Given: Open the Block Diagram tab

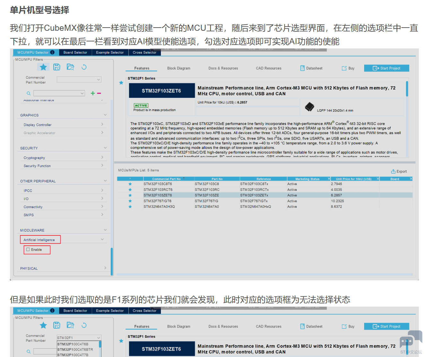Looking at the screenshot, I should (x=178, y=68).
